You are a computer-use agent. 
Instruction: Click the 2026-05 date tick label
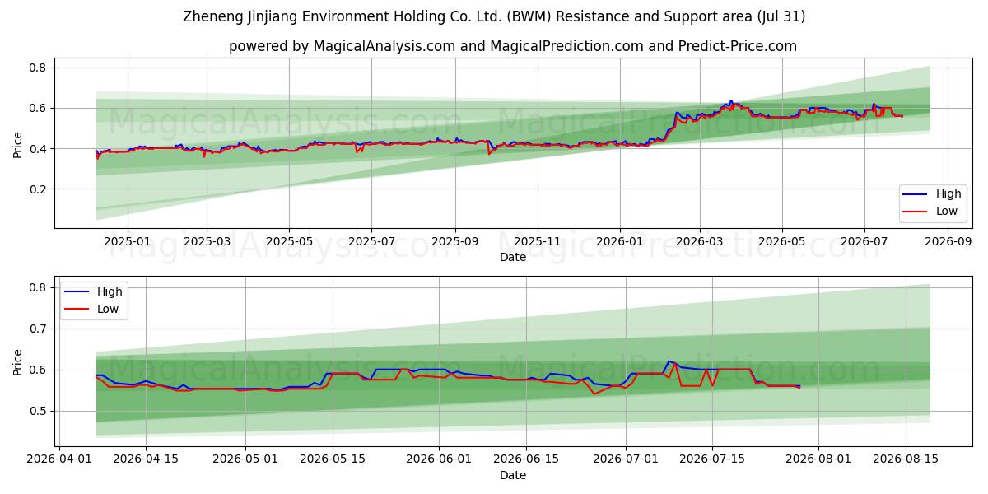click(x=781, y=242)
